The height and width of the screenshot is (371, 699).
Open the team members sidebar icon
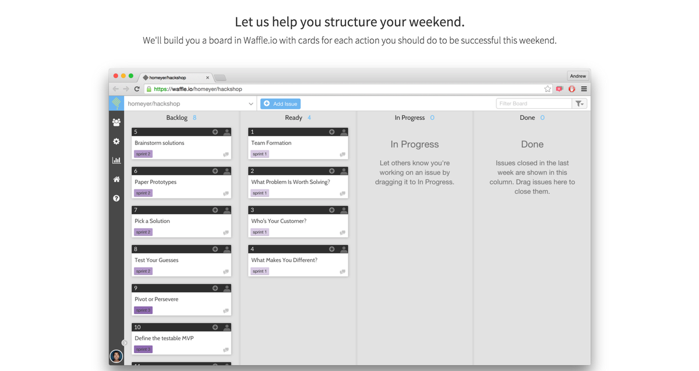[x=116, y=122]
